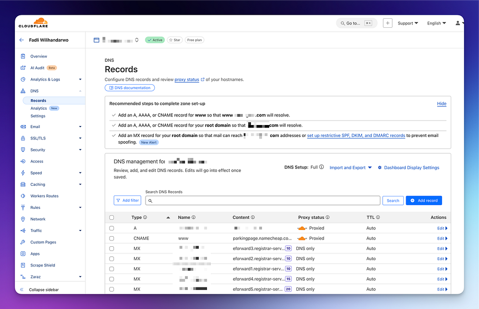Click the Scrape Shield icon
Image resolution: width=479 pixels, height=309 pixels.
[23, 265]
